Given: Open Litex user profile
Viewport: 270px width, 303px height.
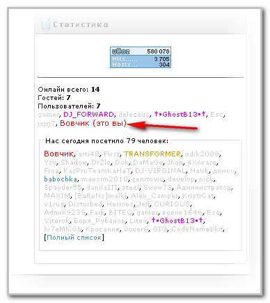Looking at the screenshot, I should 138,221.
